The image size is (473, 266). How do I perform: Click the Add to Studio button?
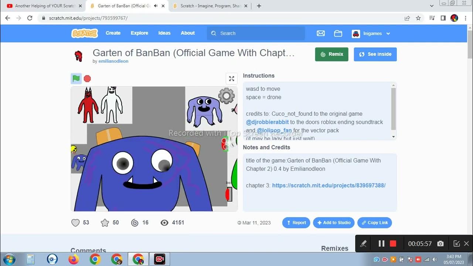[x=334, y=223]
